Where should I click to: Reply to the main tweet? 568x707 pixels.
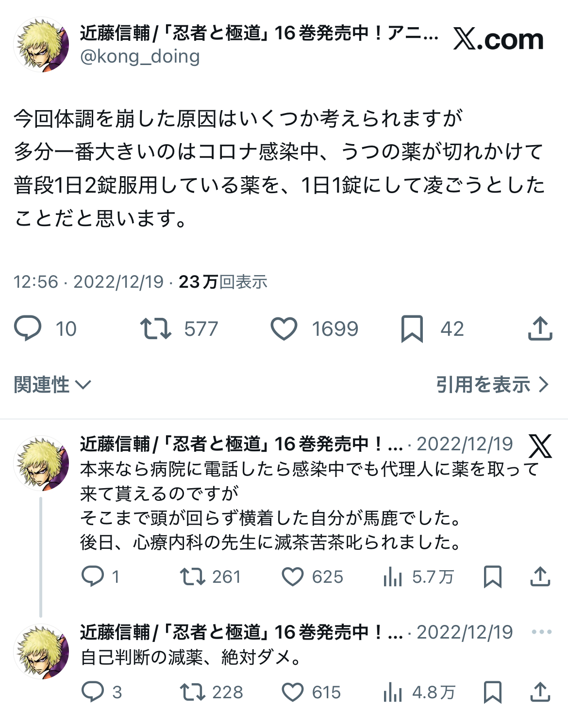[28, 329]
